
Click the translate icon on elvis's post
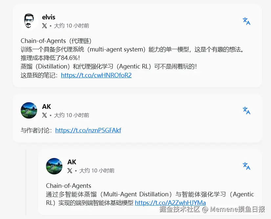coord(246,21)
